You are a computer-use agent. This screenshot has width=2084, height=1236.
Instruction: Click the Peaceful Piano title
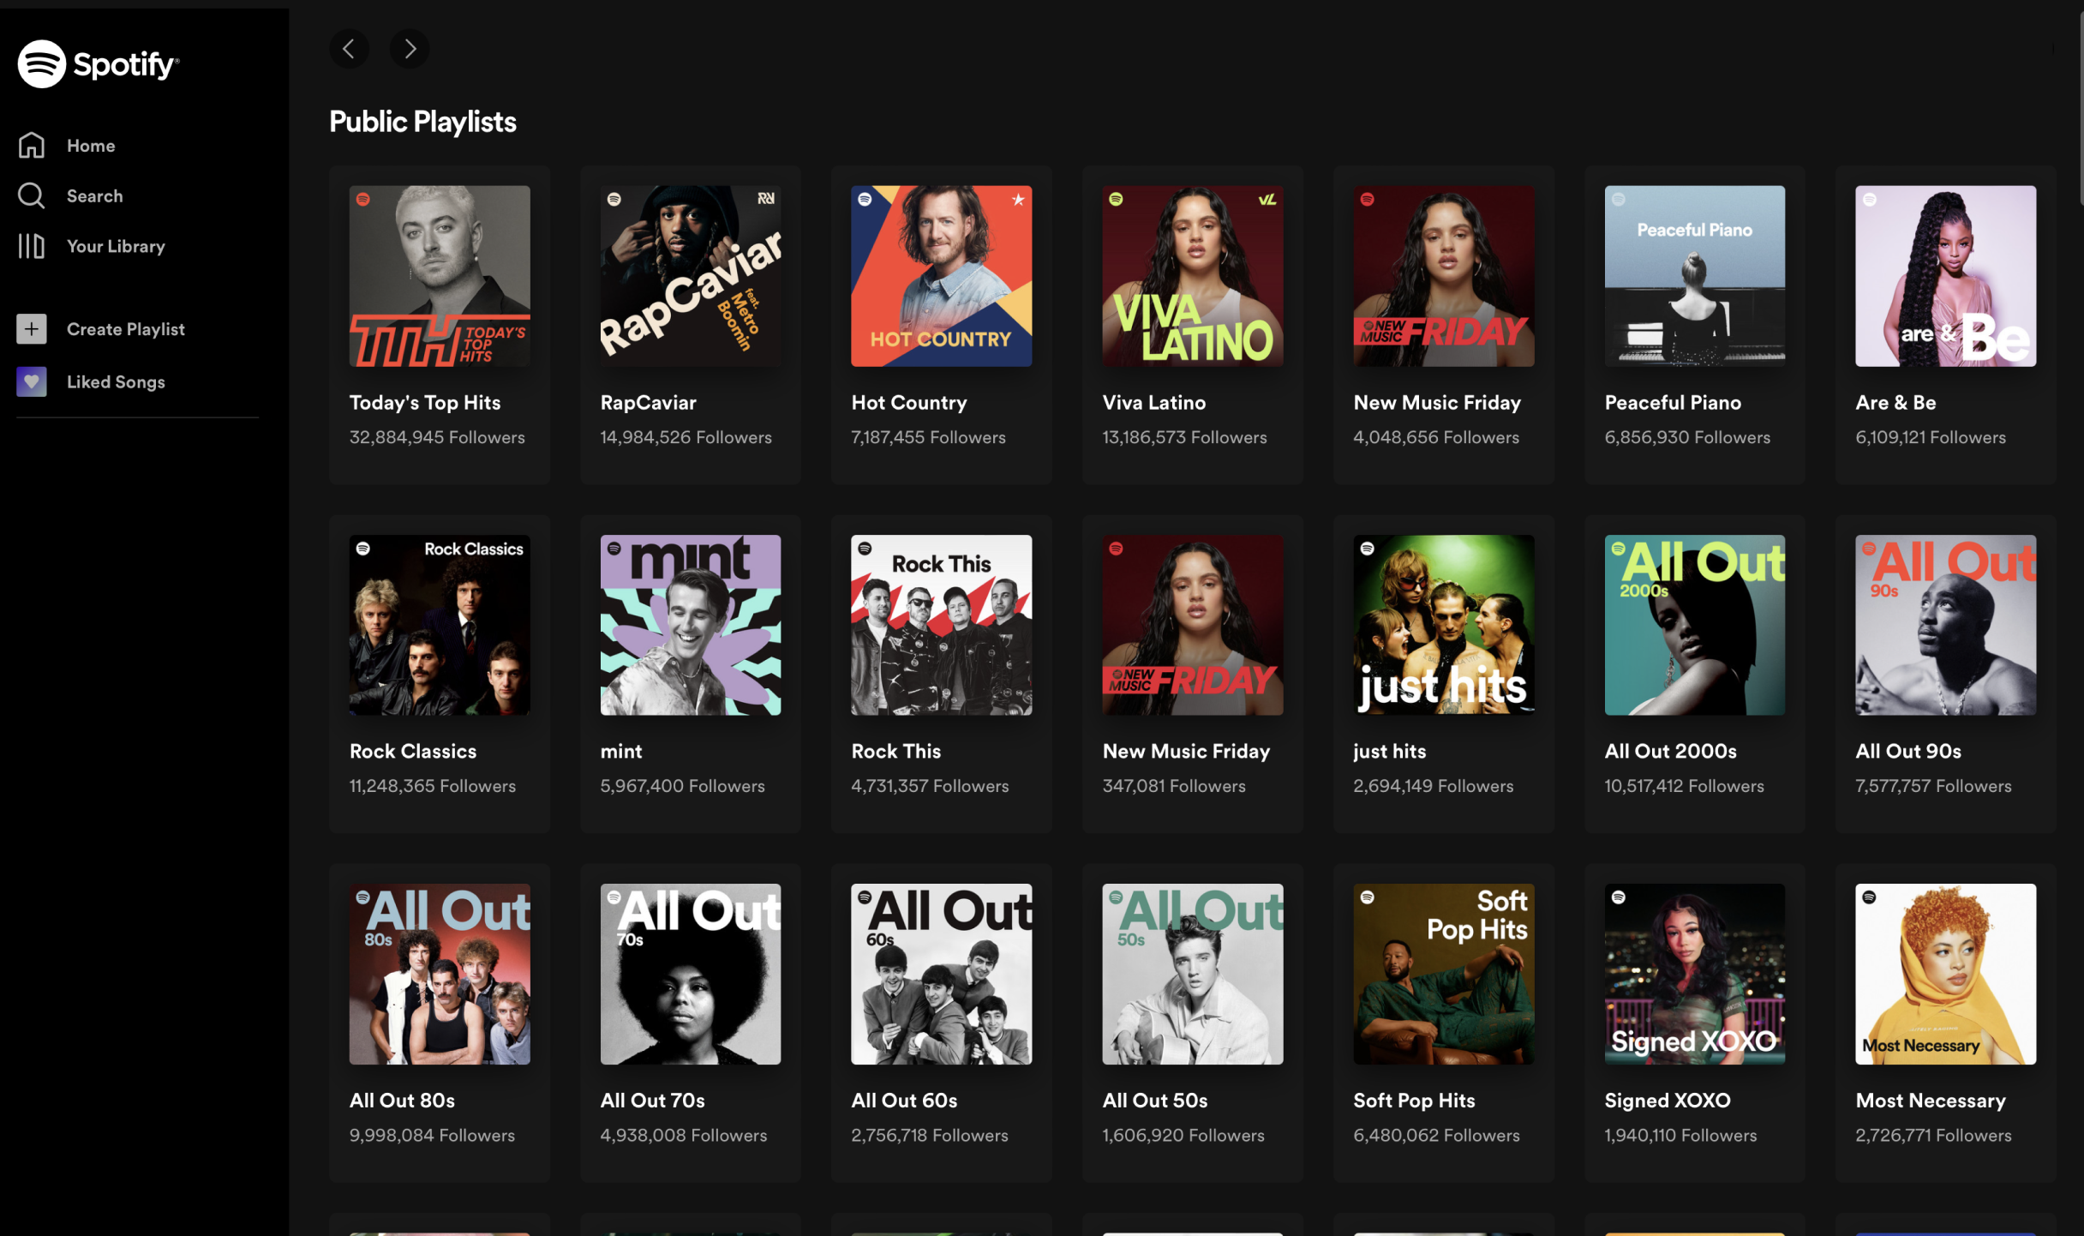click(1673, 403)
